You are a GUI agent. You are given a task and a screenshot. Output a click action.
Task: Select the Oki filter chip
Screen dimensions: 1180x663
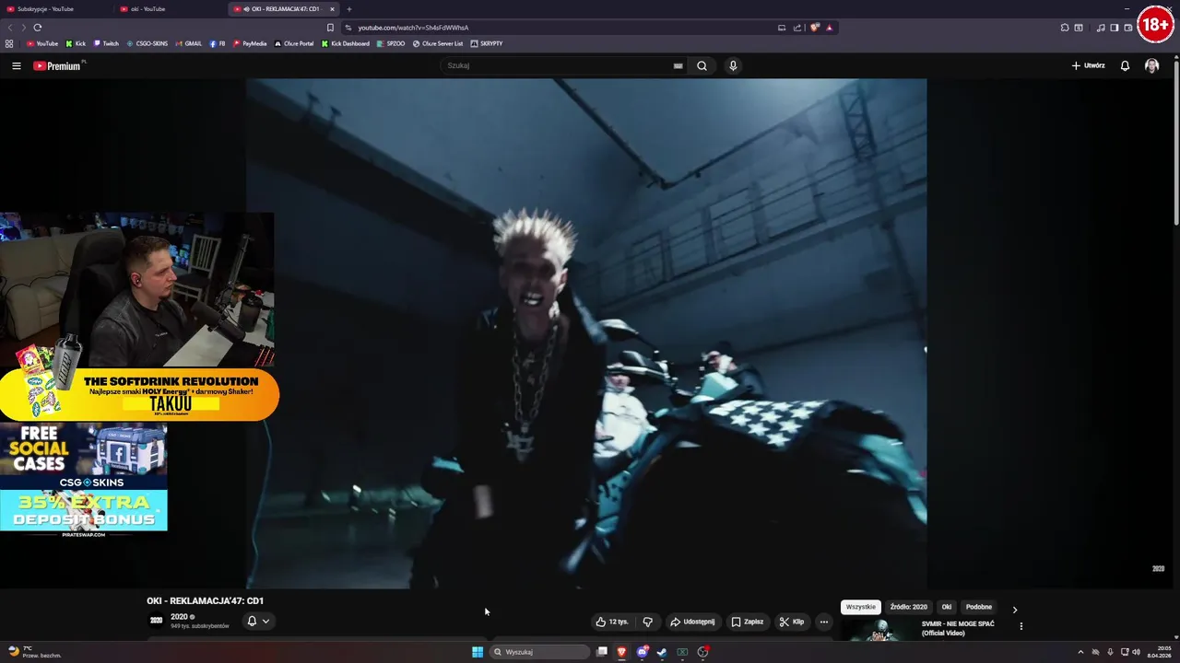click(x=946, y=607)
